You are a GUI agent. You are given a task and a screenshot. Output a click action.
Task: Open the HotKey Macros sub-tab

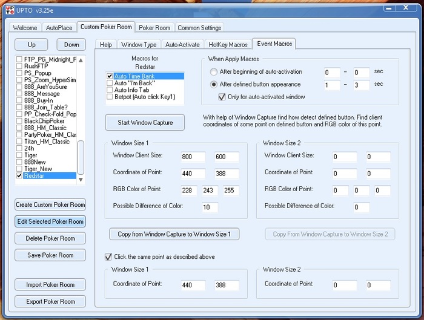tap(228, 45)
